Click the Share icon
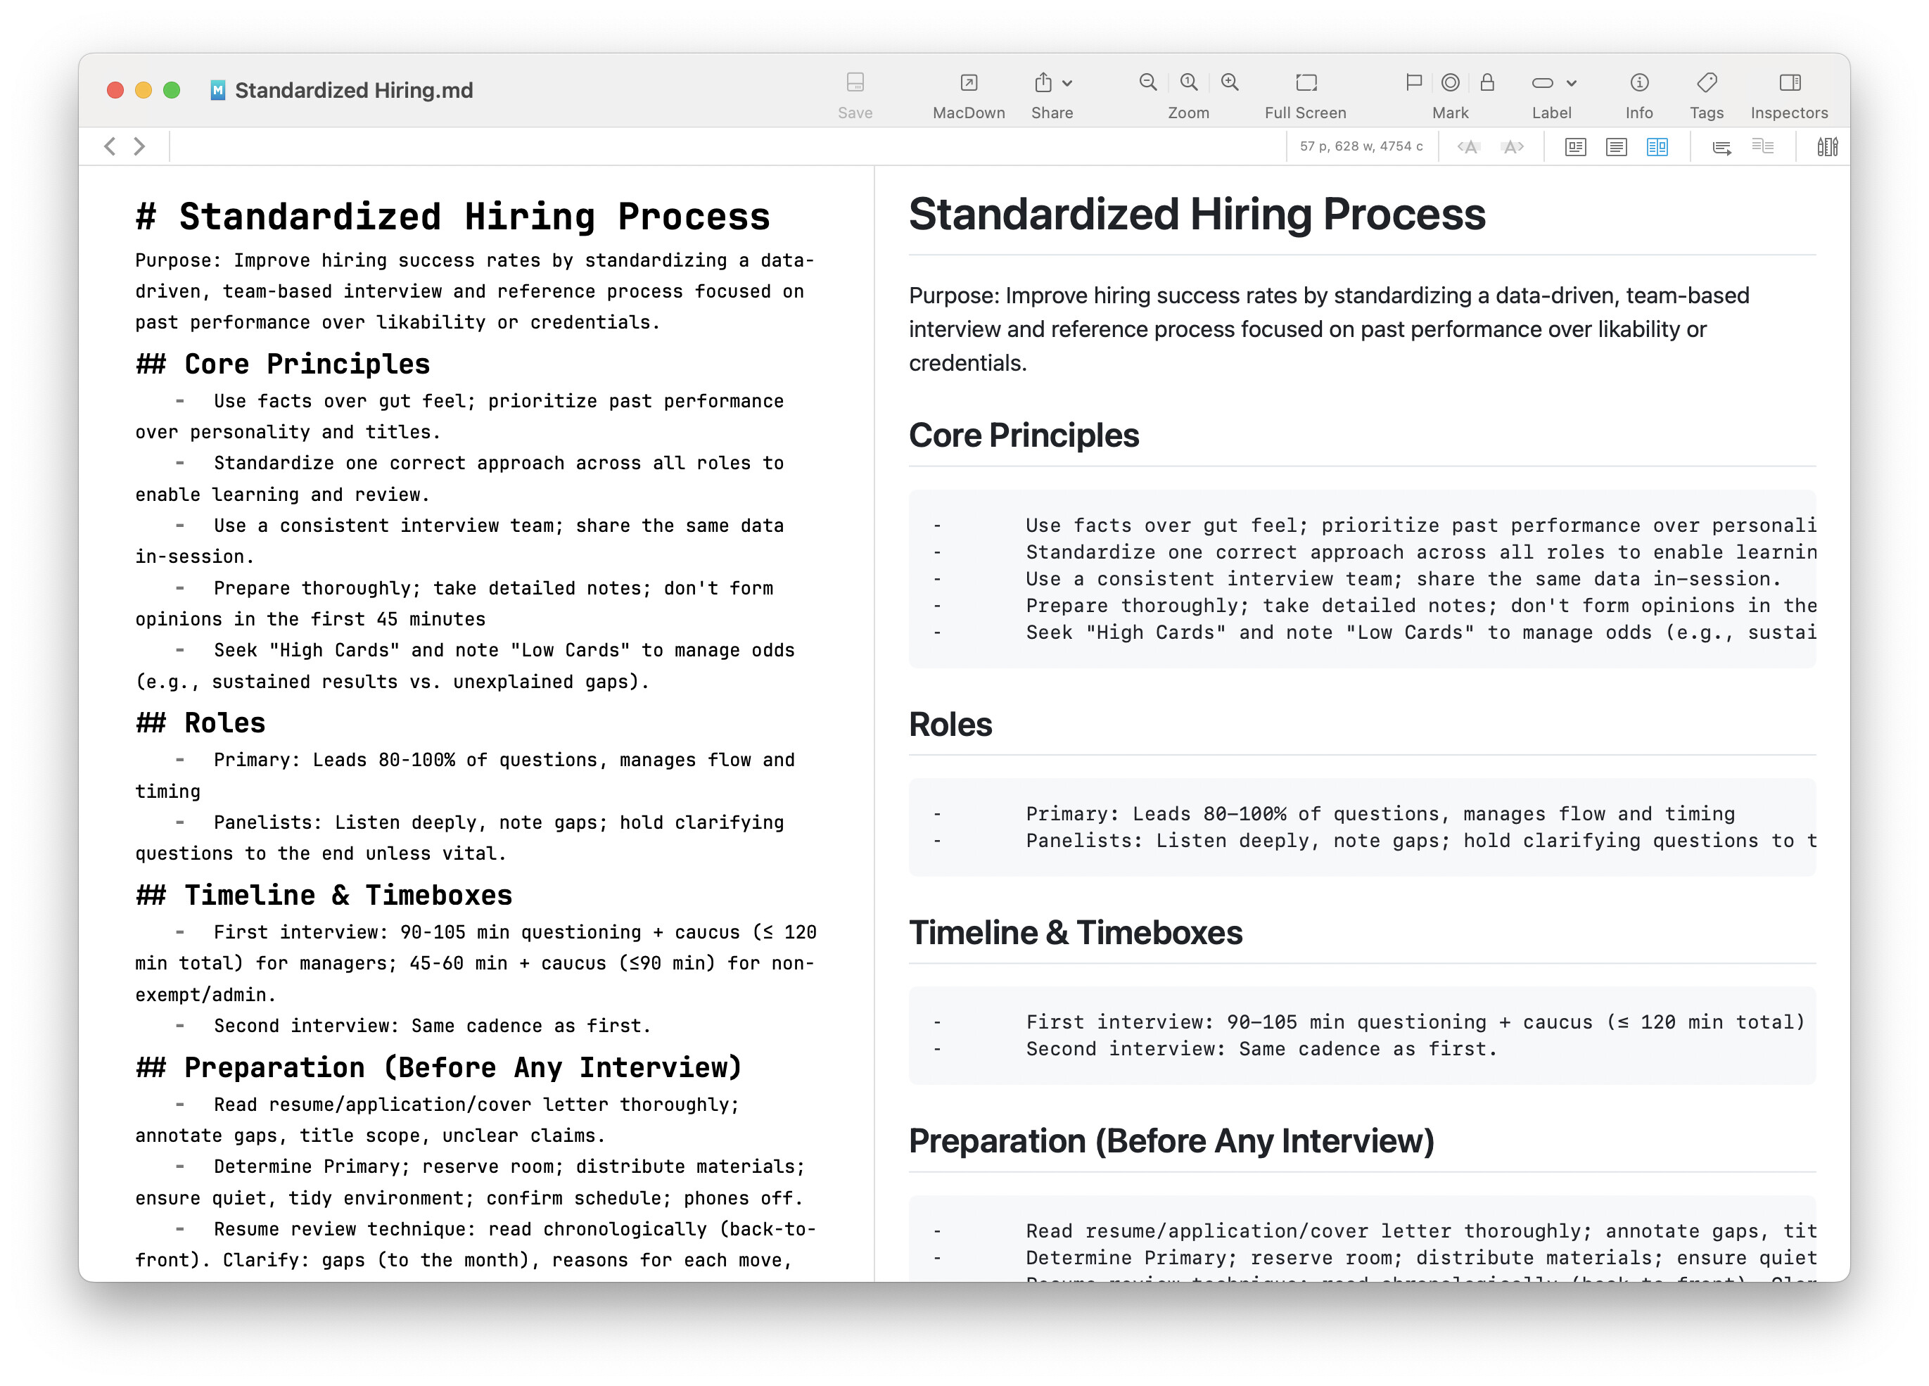Screen dimensions: 1929x1386 tap(1043, 82)
